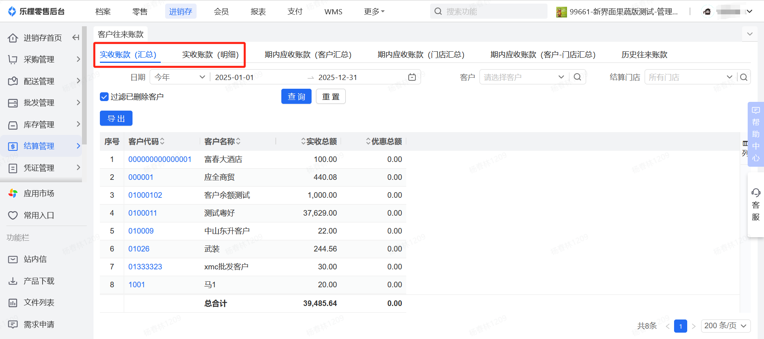Viewport: 764px width, 339px height.
Task: Open customer code 0100011 link
Action: click(x=142, y=213)
